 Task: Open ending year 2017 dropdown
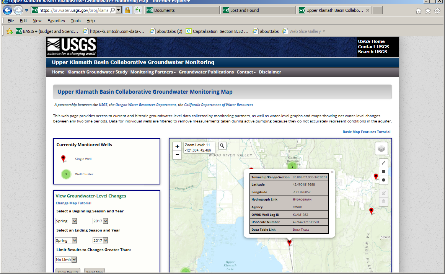[100, 240]
